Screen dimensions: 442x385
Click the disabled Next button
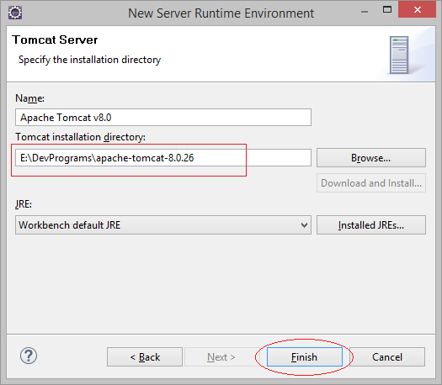tap(221, 357)
